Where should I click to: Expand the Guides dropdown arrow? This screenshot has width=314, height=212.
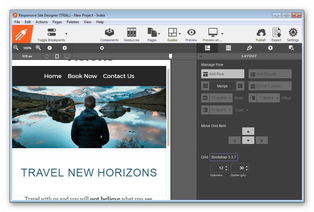coord(180,34)
